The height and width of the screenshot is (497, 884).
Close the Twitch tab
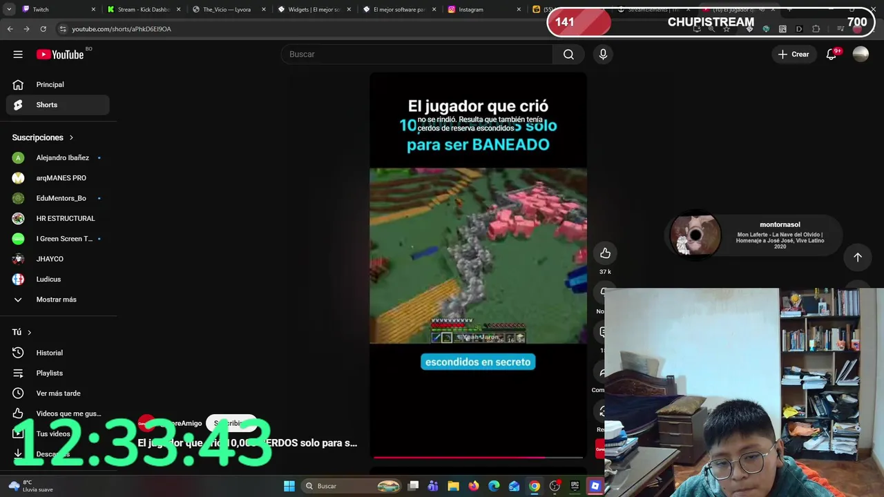click(93, 10)
